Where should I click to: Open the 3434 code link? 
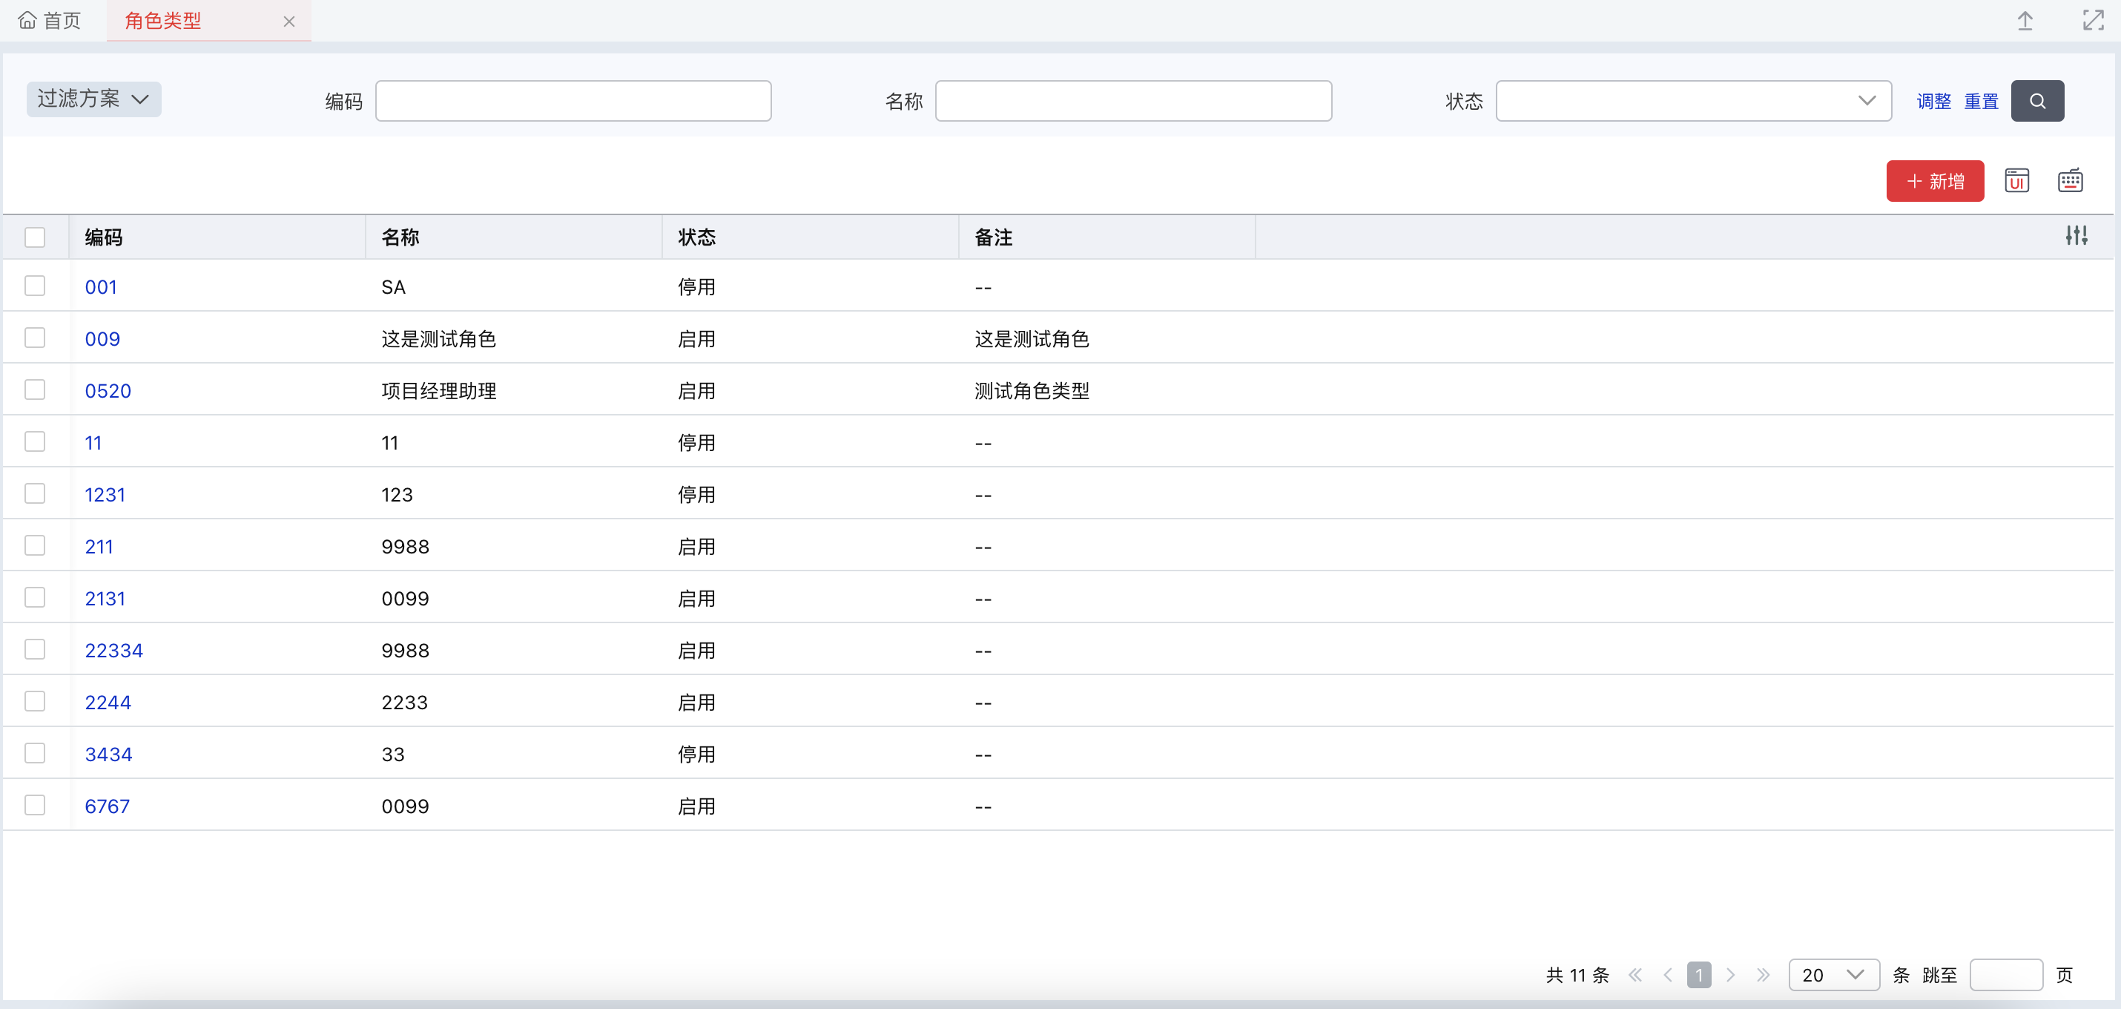[108, 755]
